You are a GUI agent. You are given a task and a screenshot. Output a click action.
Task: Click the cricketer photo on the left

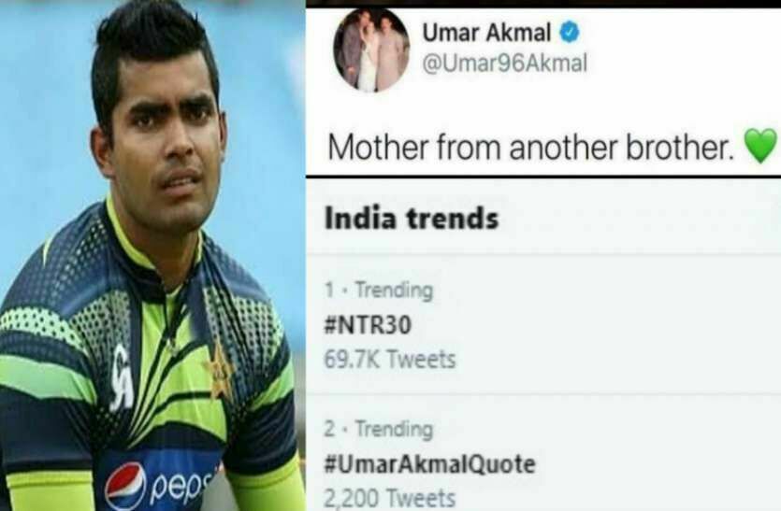pyautogui.click(x=152, y=256)
